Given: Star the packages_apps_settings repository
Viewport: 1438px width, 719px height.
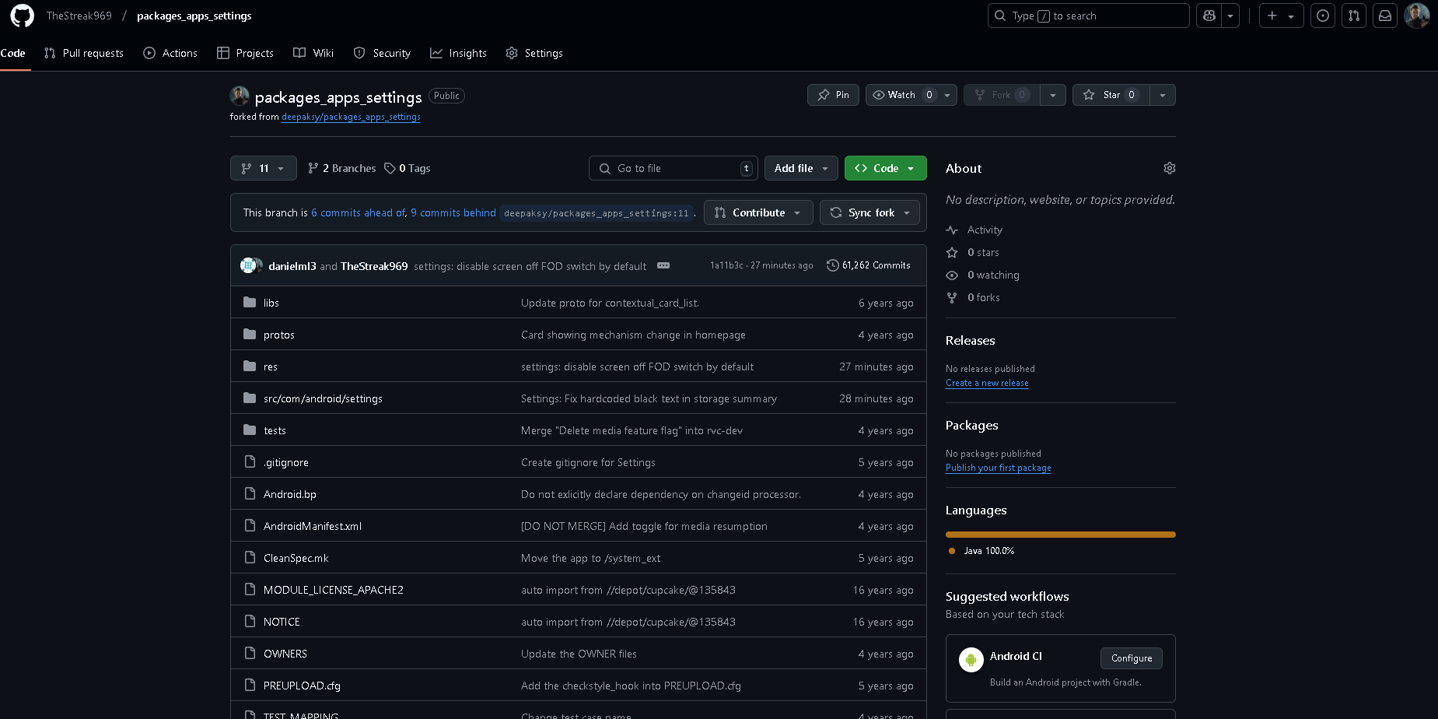Looking at the screenshot, I should [1111, 95].
